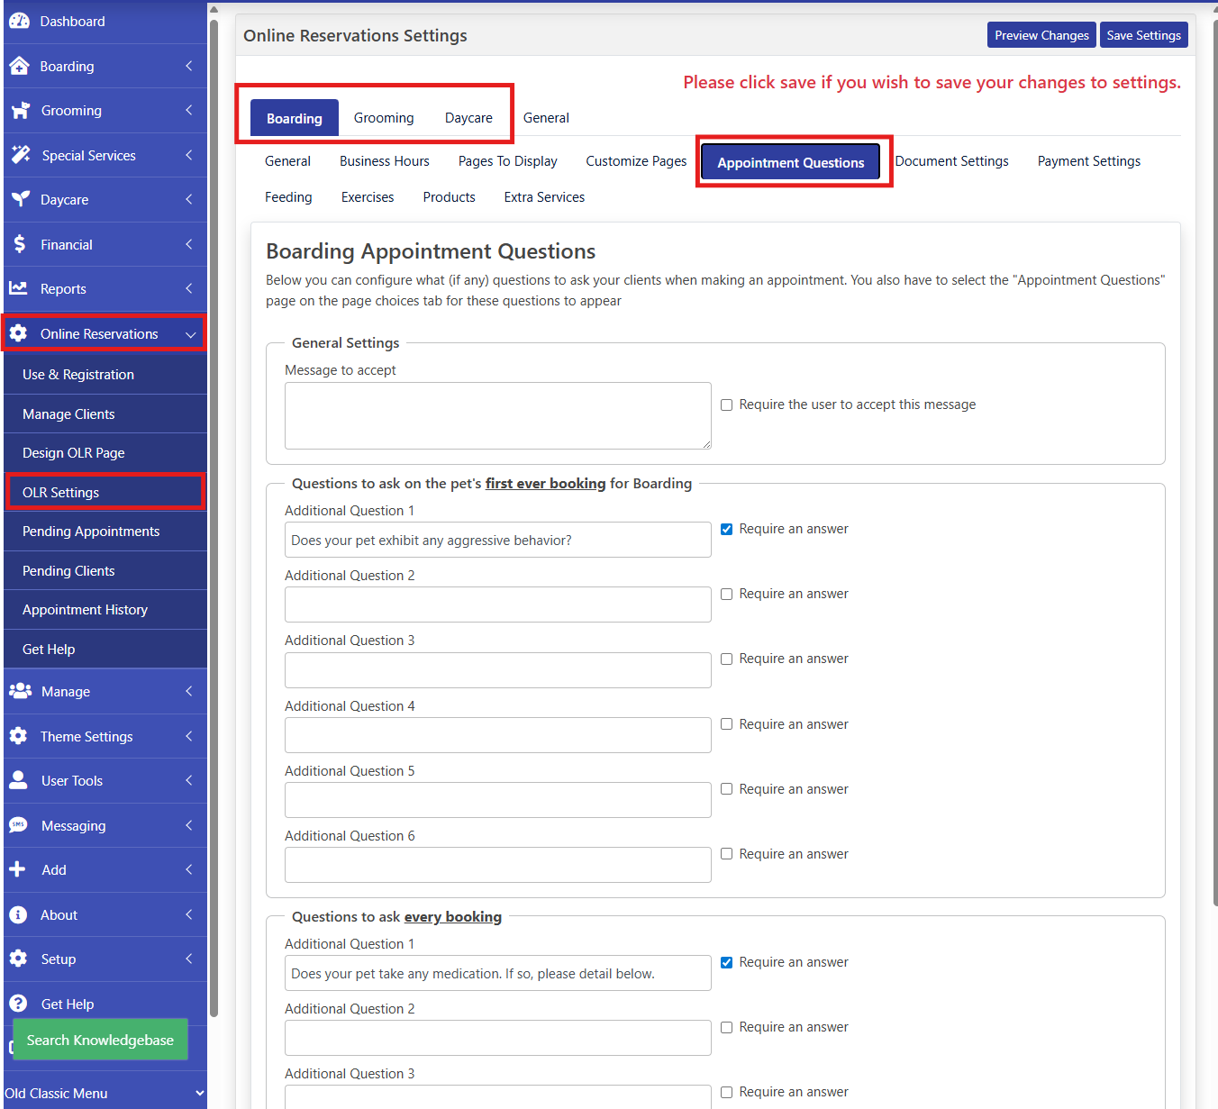The image size is (1218, 1109).
Task: Open Pending Clients in sidebar
Action: pyautogui.click(x=105, y=571)
